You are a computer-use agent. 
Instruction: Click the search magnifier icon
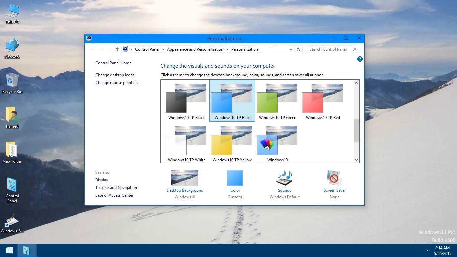coord(355,49)
